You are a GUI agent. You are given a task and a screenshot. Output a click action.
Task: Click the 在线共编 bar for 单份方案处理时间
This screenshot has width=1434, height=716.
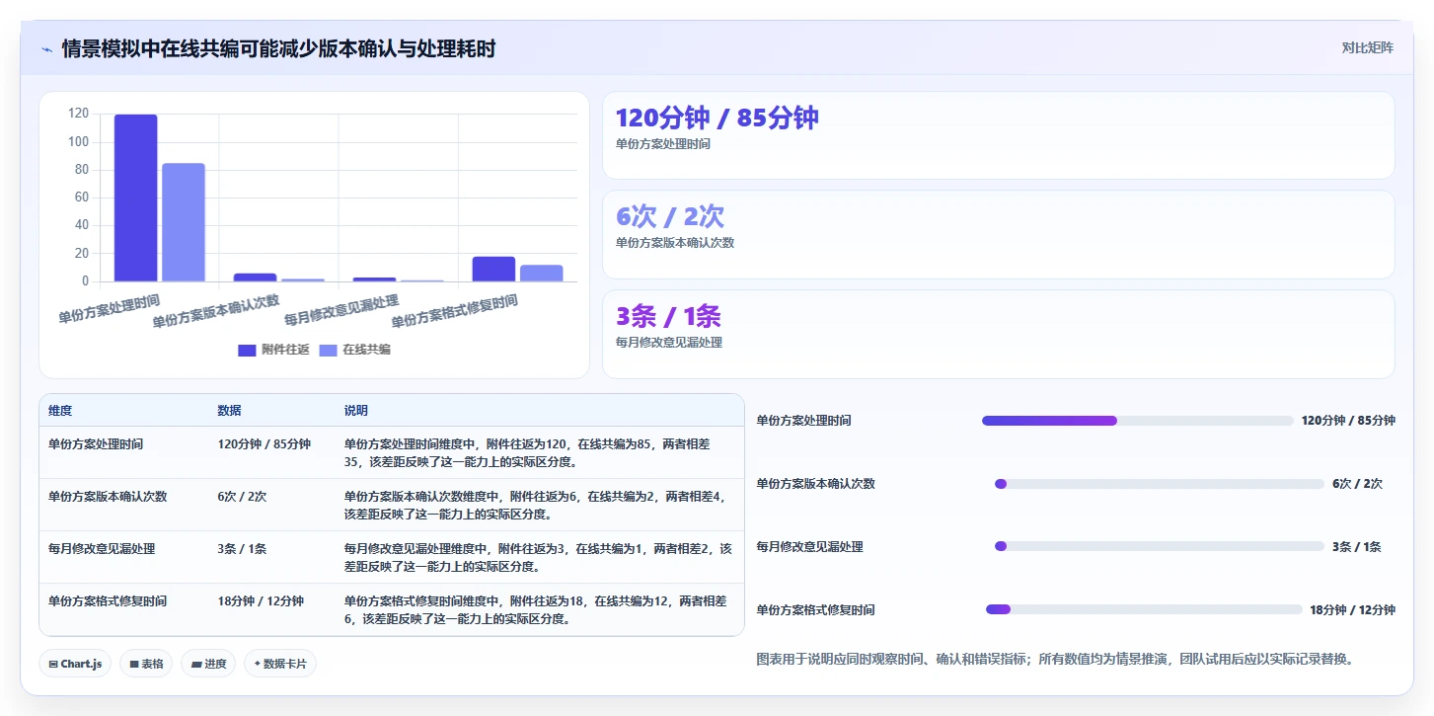184,222
